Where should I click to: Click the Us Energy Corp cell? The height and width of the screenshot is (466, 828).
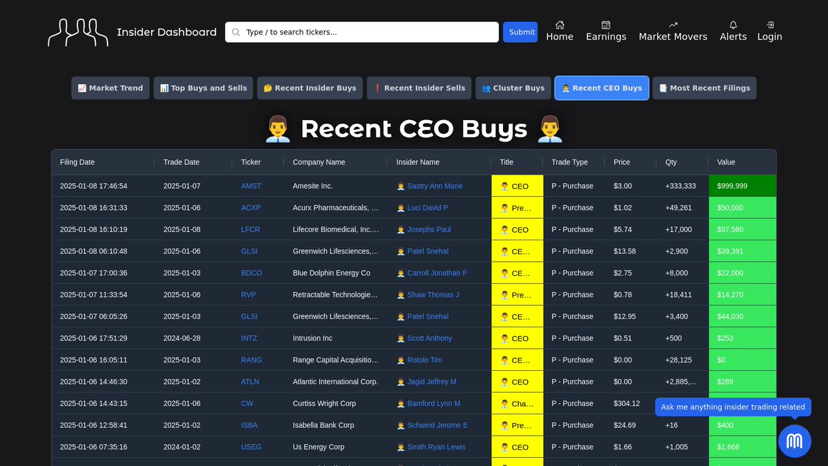point(335,447)
